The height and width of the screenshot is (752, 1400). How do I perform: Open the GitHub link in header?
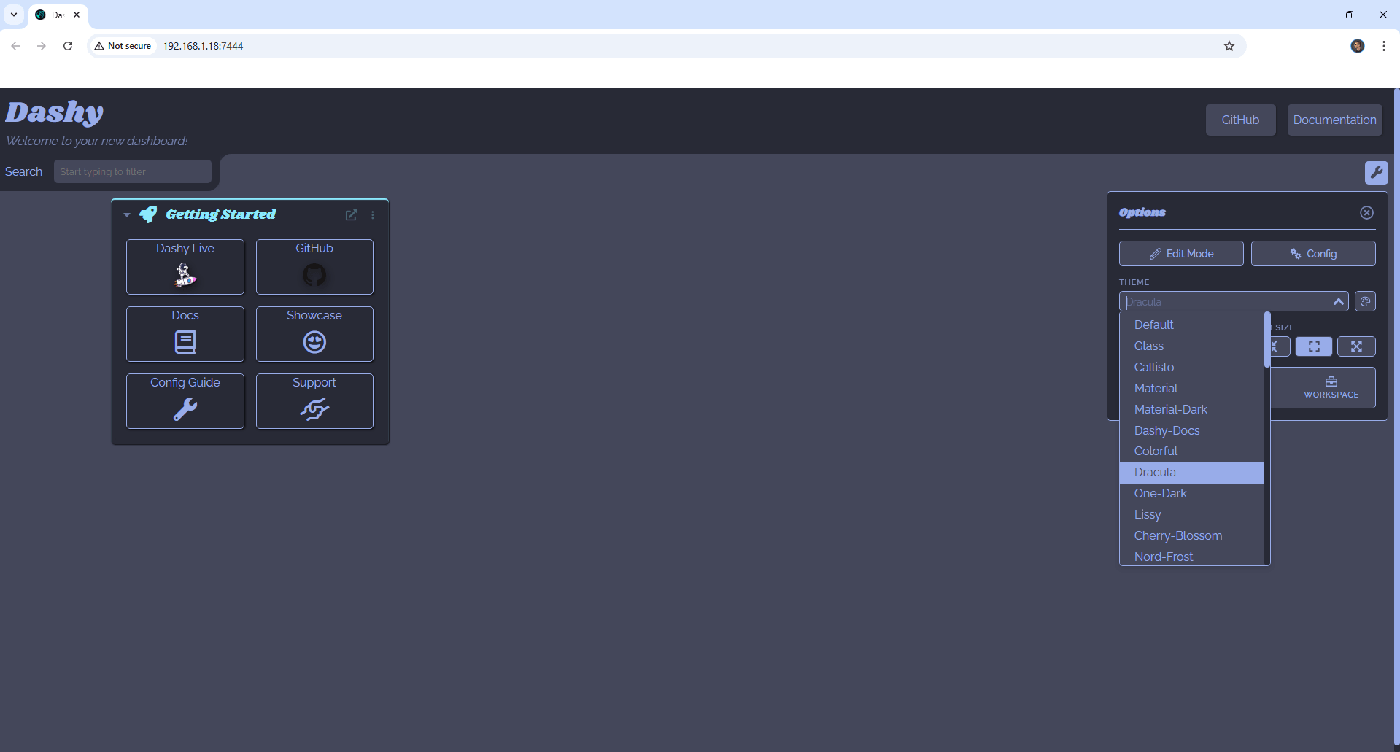[x=1240, y=120]
